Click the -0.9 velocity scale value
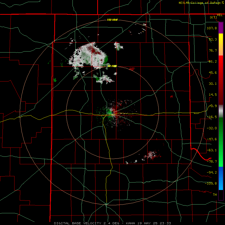 [213, 106]
